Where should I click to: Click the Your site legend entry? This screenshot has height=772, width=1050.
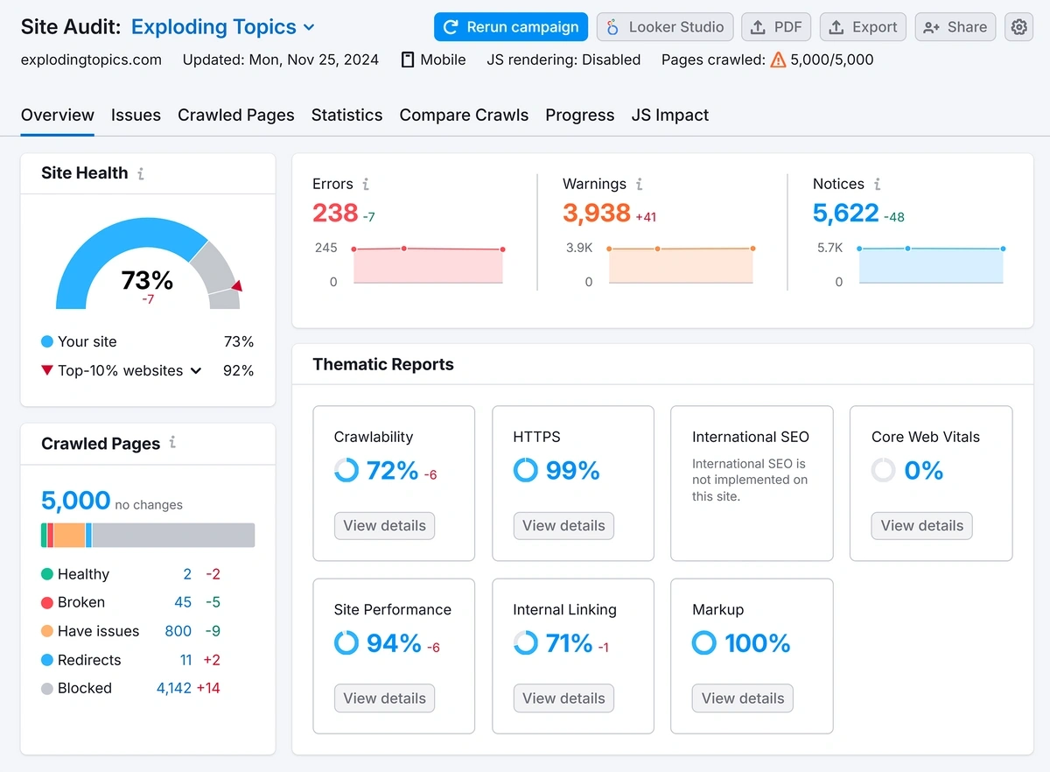point(79,341)
